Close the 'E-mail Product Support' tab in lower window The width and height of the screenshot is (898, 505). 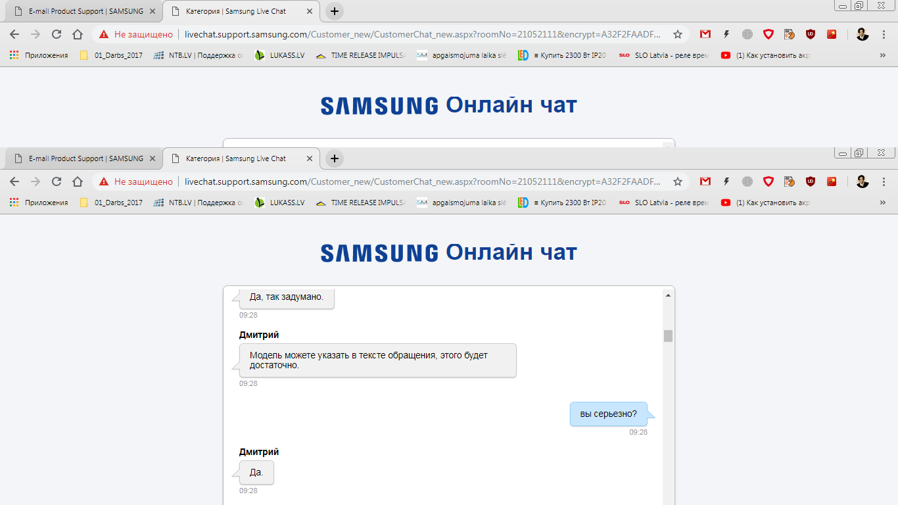[x=153, y=158]
